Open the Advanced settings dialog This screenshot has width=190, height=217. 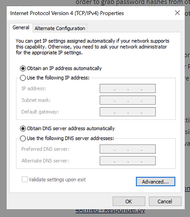pyautogui.click(x=155, y=182)
